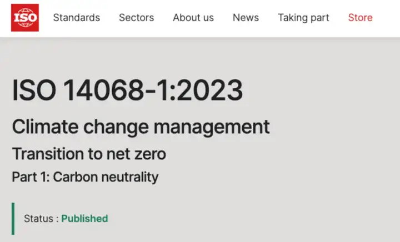Viewport: 400px width, 242px height.
Task: Click the ISO 14068-1:2023 heading
Action: pyautogui.click(x=127, y=90)
